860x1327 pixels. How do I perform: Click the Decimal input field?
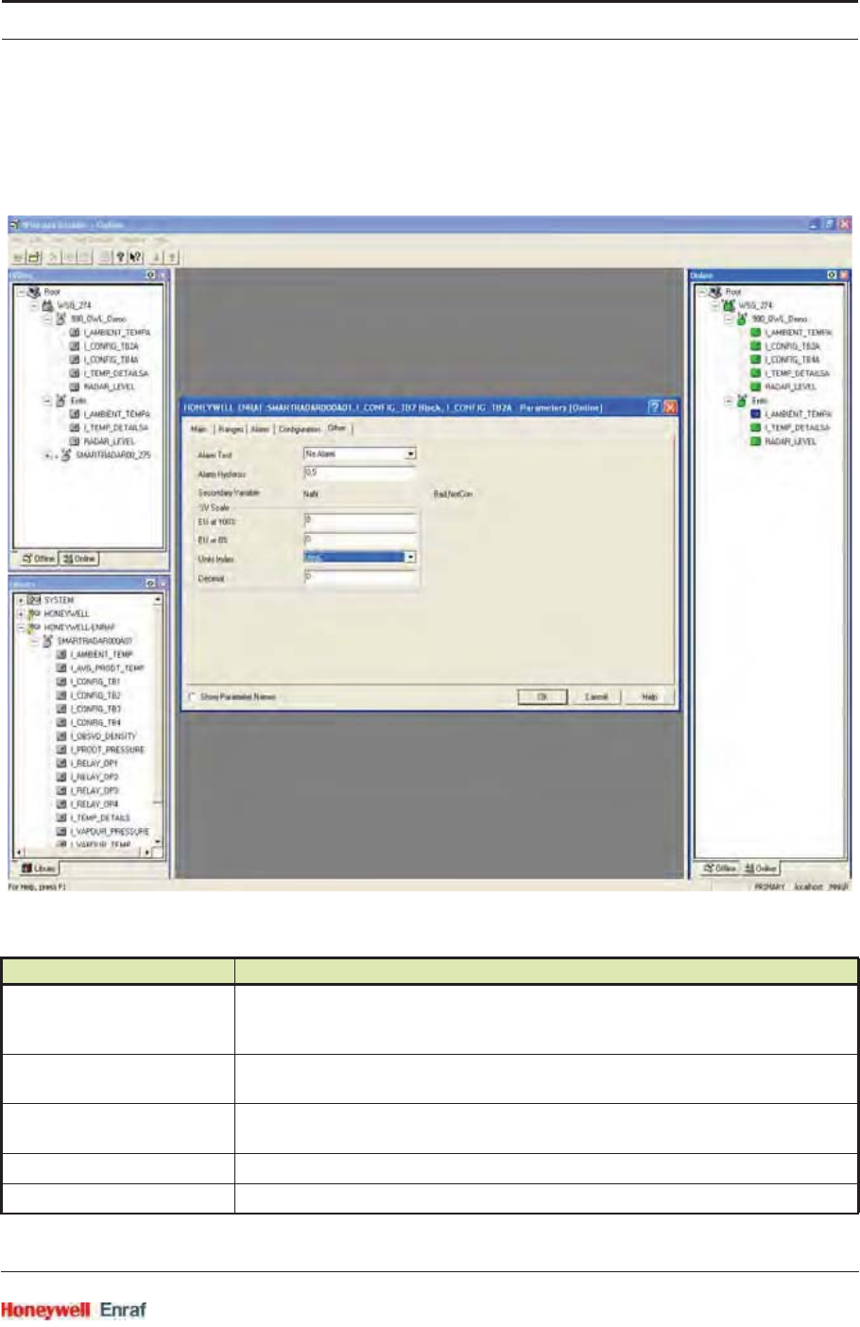click(359, 577)
